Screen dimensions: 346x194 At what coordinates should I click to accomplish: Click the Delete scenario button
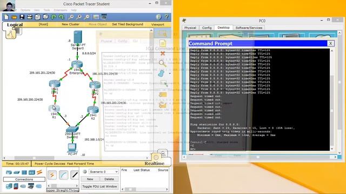[109, 179]
